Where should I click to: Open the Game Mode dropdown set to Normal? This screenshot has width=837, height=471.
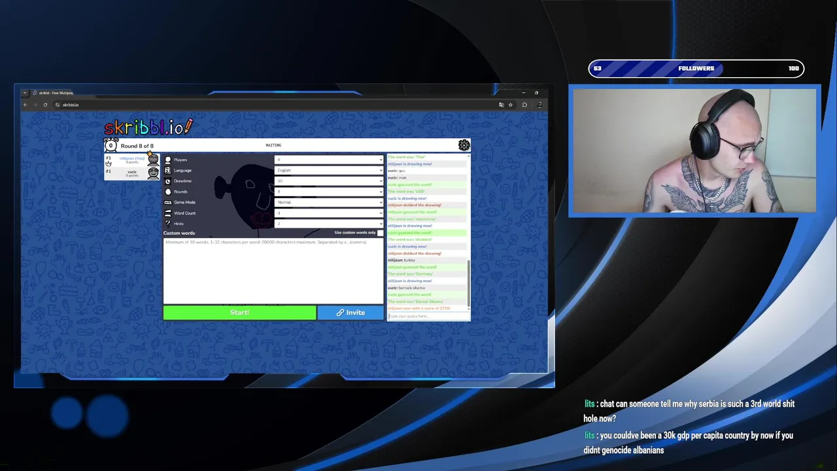tap(329, 202)
